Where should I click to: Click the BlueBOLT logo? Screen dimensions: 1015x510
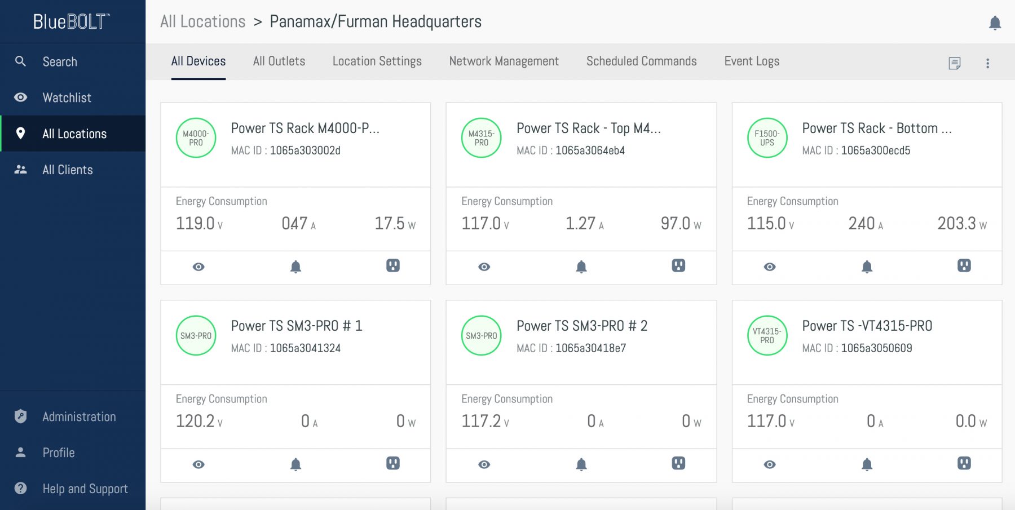[72, 22]
